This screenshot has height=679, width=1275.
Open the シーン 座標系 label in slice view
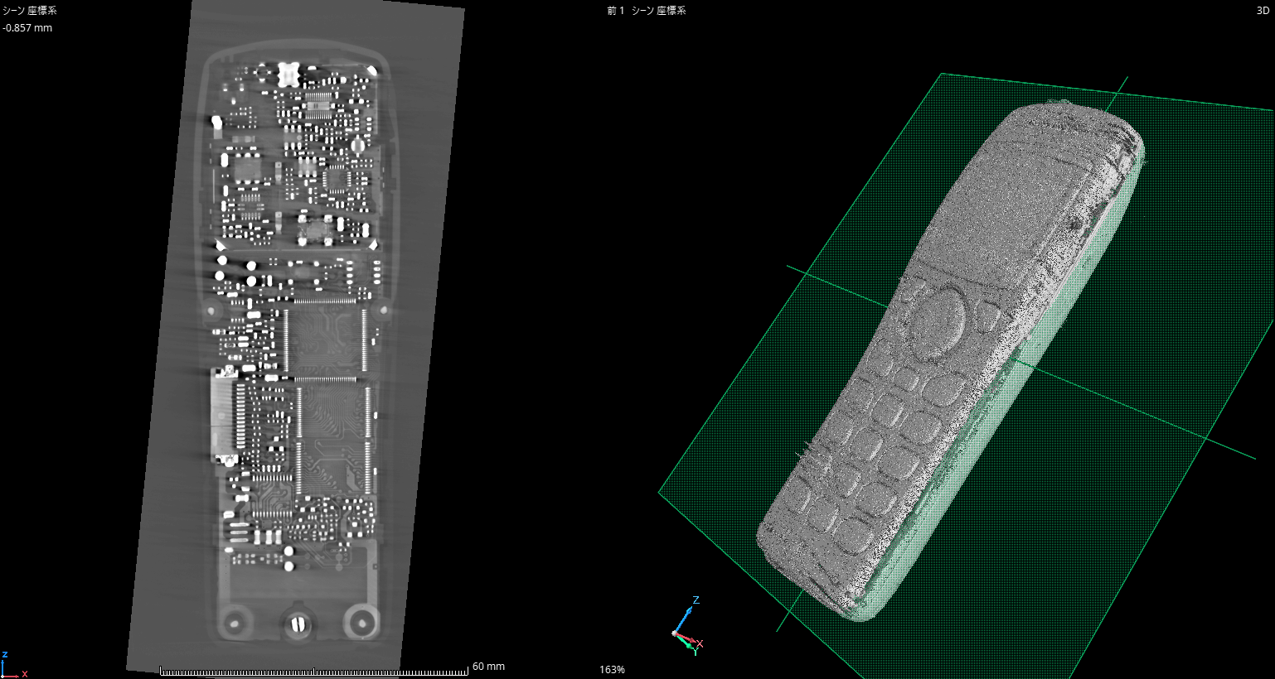30,11
